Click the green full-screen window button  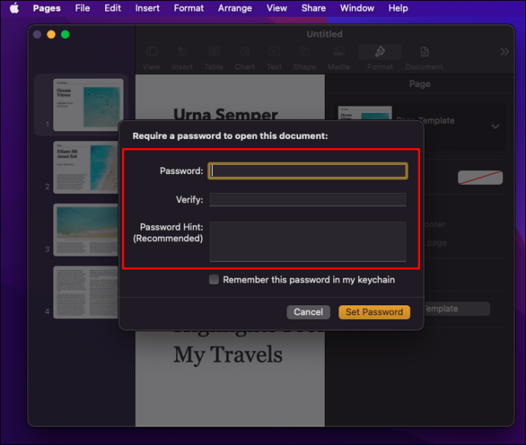pyautogui.click(x=65, y=34)
